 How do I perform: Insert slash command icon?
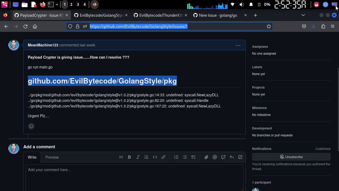pyautogui.click(x=240, y=157)
